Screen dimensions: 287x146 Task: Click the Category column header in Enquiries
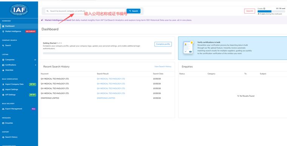coord(211,74)
